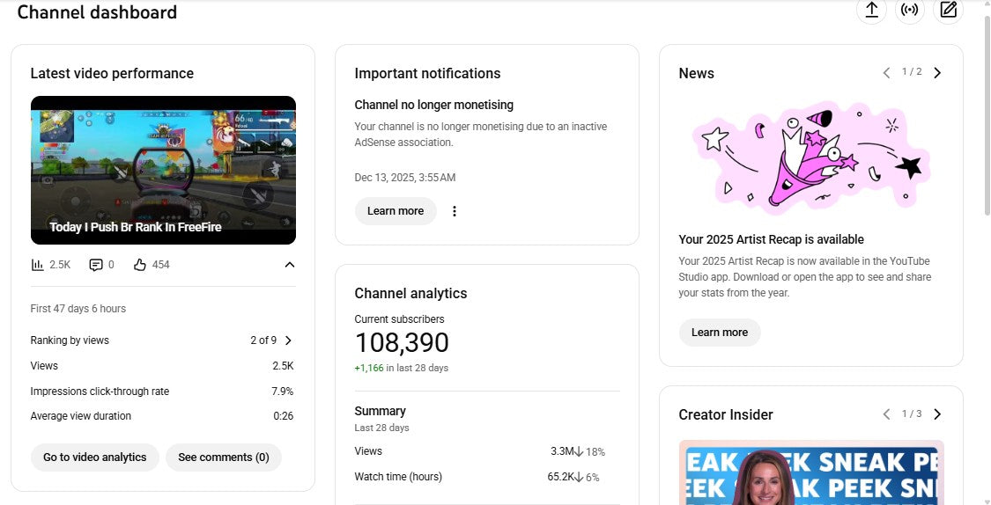Screen dimensions: 991x505
Task: Click Learn more under monetising notification
Action: tap(396, 211)
